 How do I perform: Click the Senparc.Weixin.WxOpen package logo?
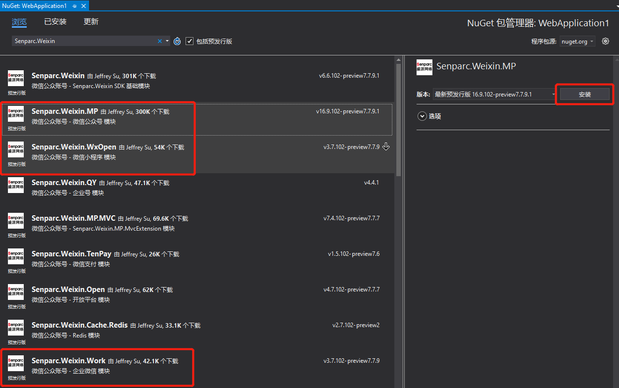(x=16, y=150)
